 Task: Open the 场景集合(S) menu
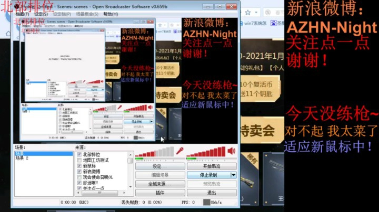(87, 14)
